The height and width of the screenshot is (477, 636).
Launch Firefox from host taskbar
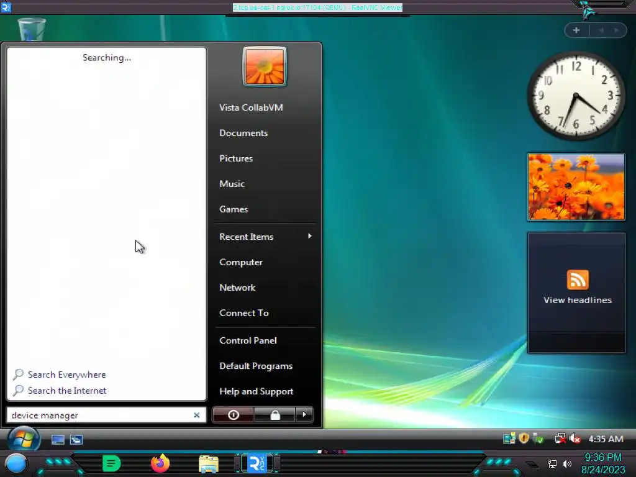click(x=160, y=463)
